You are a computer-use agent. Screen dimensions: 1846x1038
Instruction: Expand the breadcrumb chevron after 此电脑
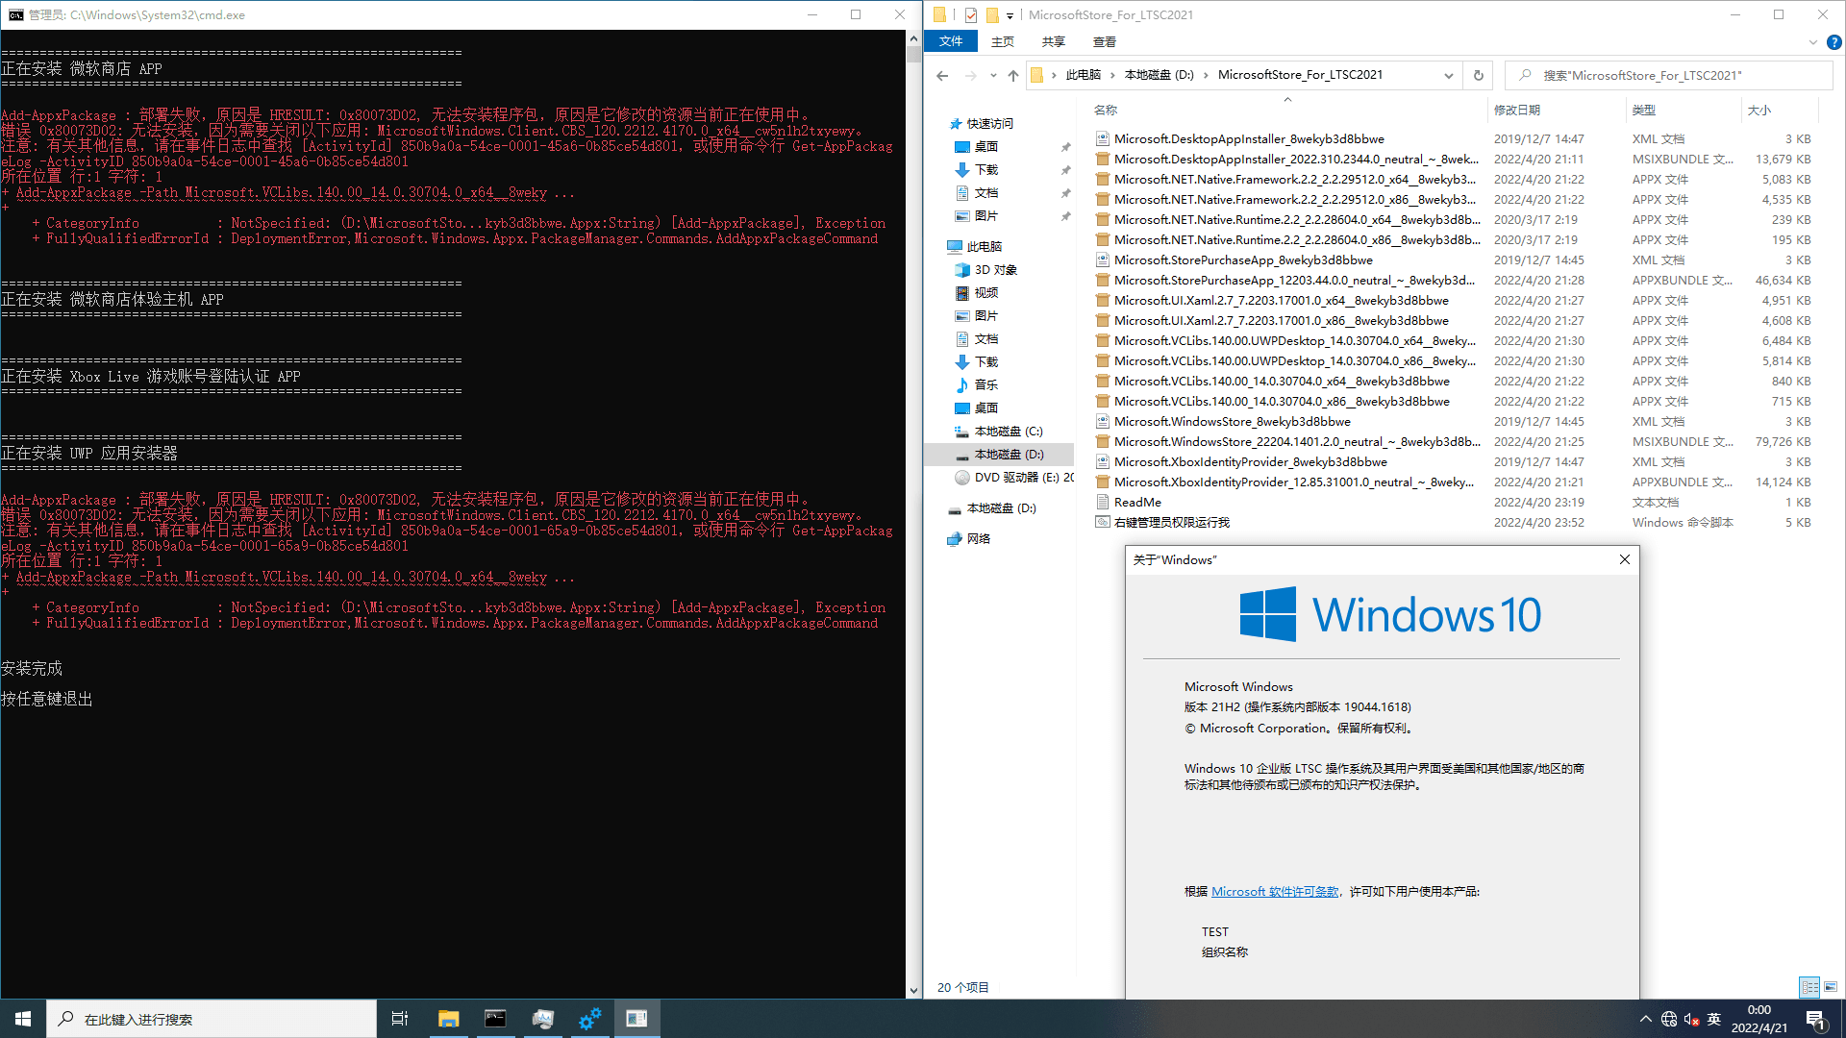(1113, 75)
